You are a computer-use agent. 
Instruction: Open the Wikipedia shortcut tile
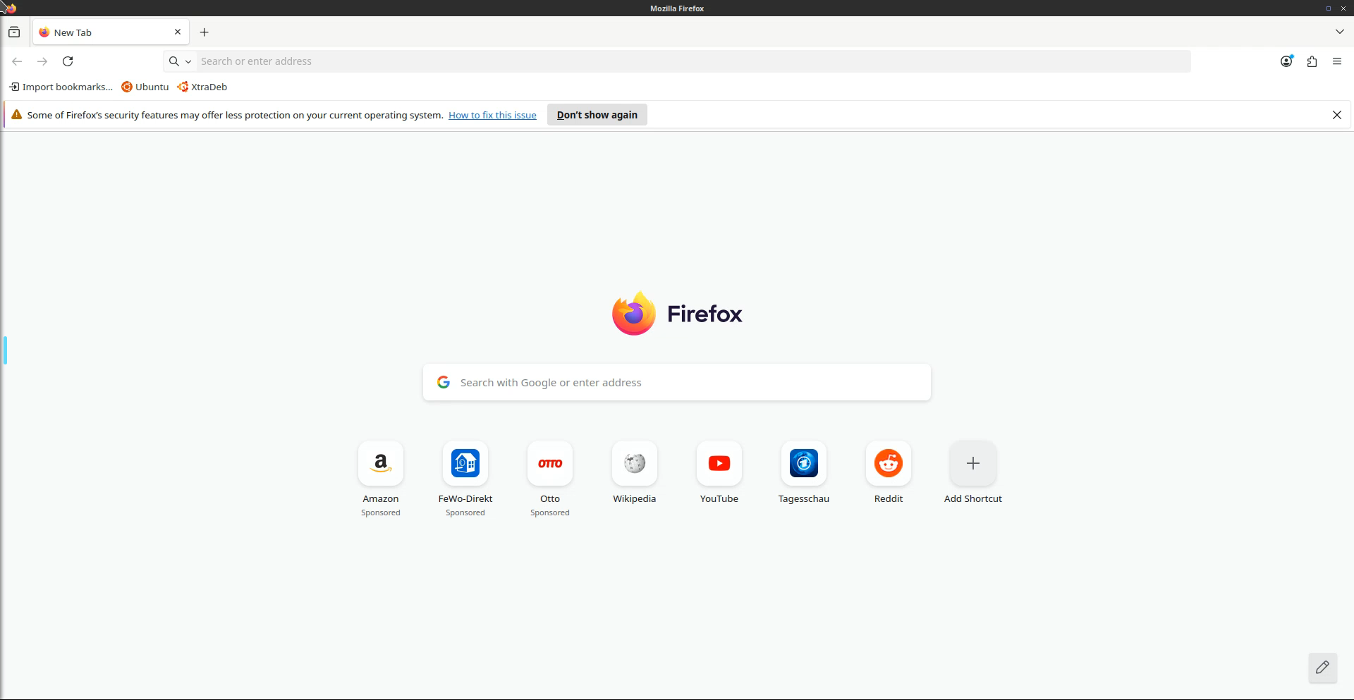pyautogui.click(x=635, y=463)
